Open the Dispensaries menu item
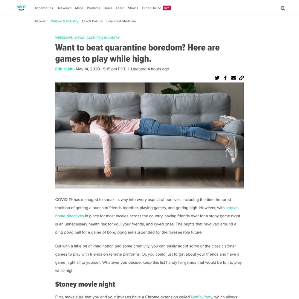The height and width of the screenshot is (299, 299). point(43,8)
